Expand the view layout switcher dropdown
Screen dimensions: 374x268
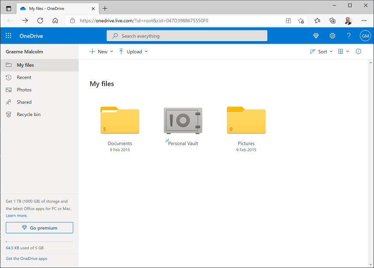click(344, 51)
